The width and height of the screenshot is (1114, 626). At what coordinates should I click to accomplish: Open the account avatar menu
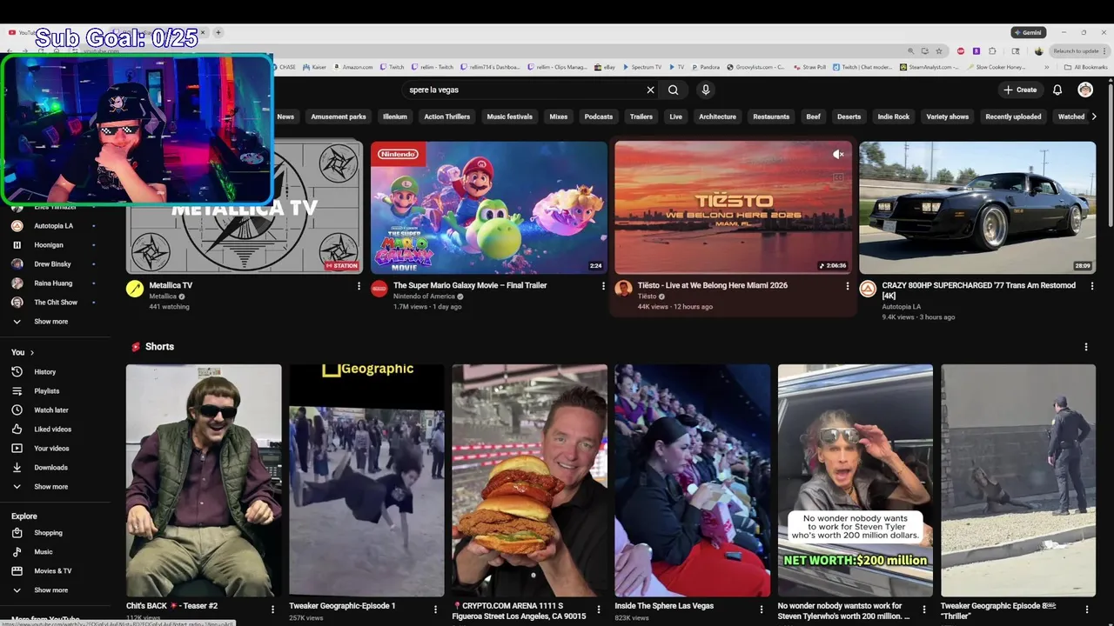(1085, 90)
